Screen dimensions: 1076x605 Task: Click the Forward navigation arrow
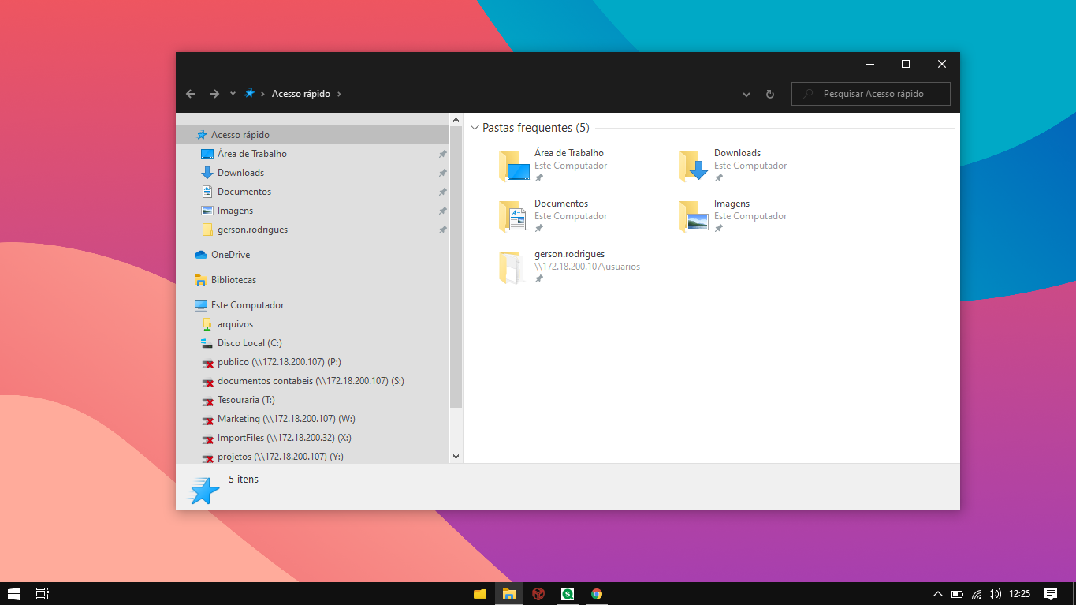214,94
